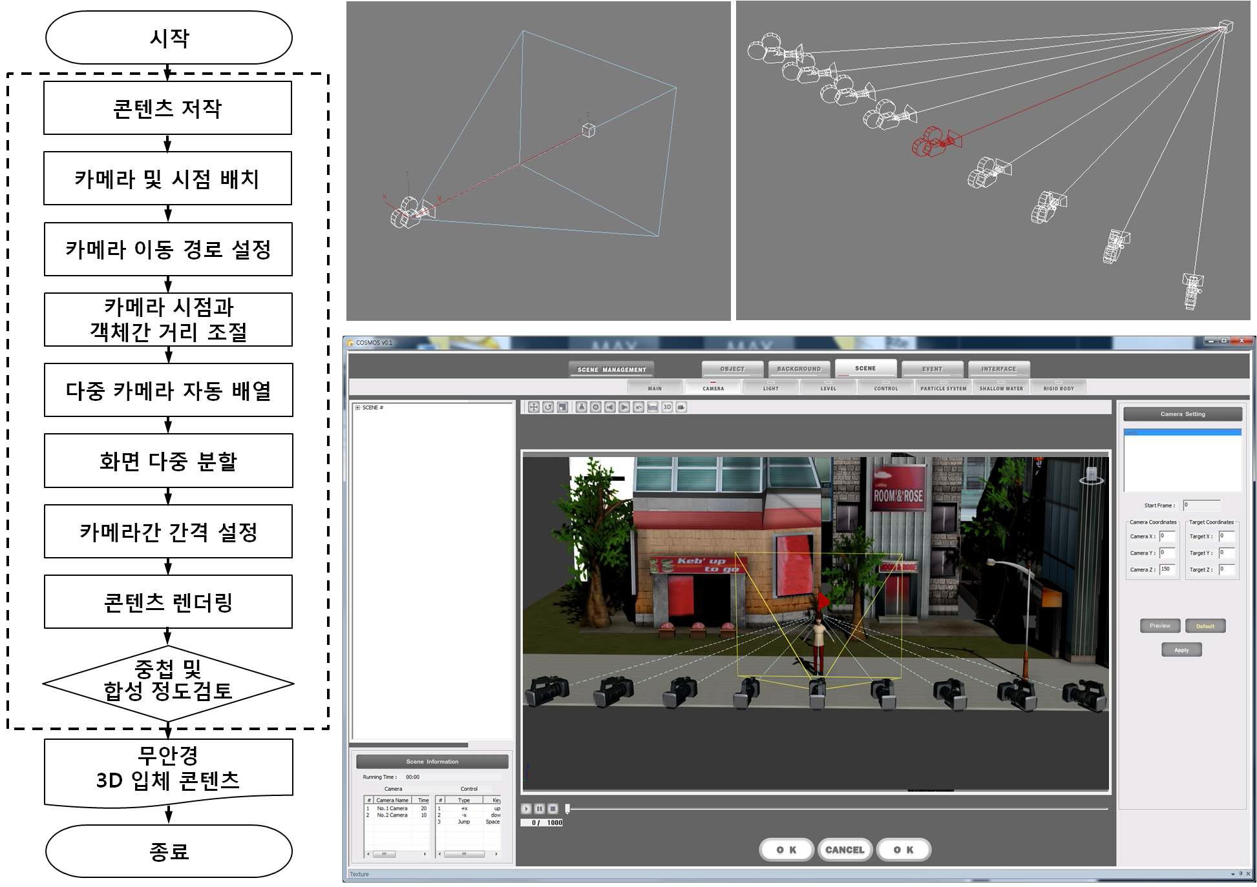
Task: Select the +x control row
Action: [469, 808]
